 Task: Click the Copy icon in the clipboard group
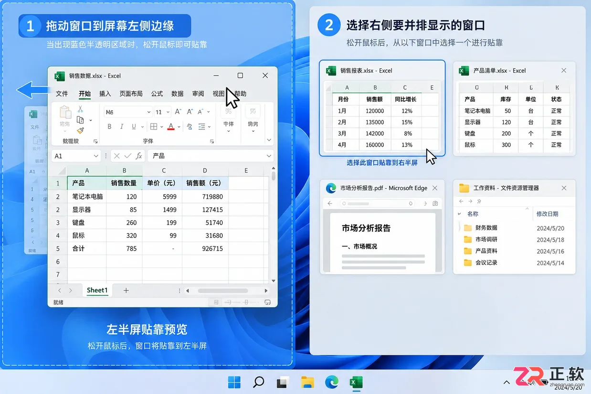click(x=80, y=120)
